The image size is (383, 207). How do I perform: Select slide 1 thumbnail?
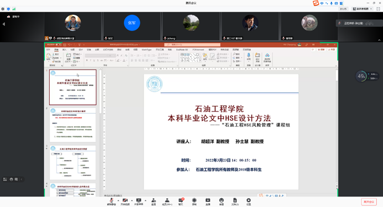[73, 87]
